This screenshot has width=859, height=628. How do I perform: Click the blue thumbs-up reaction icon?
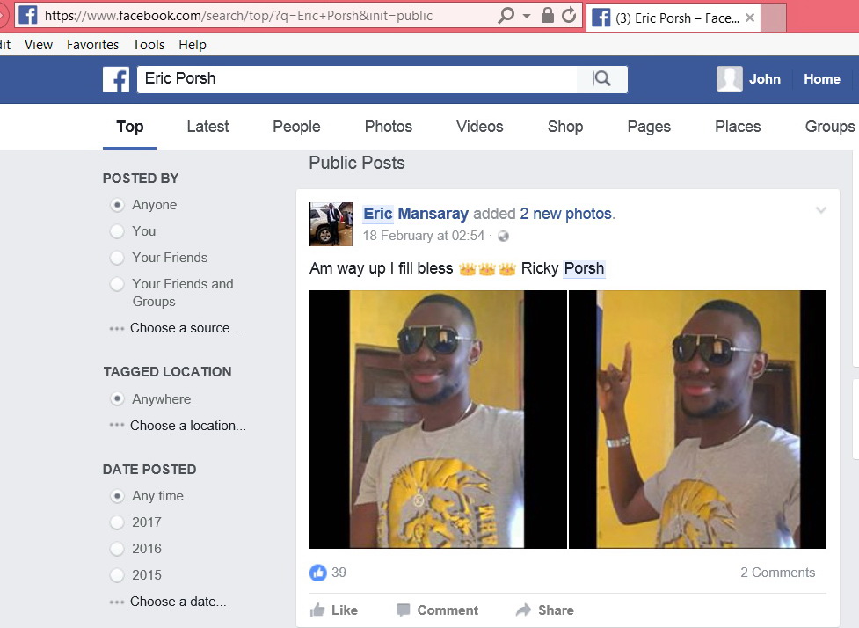[317, 573]
